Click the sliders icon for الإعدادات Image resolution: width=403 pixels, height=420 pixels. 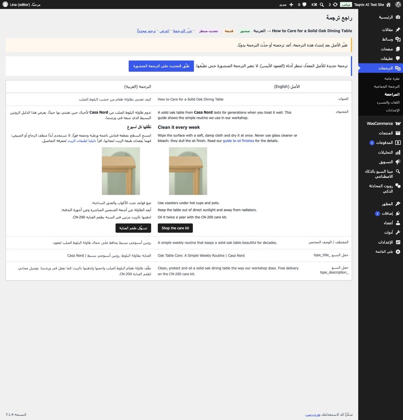pyautogui.click(x=398, y=242)
